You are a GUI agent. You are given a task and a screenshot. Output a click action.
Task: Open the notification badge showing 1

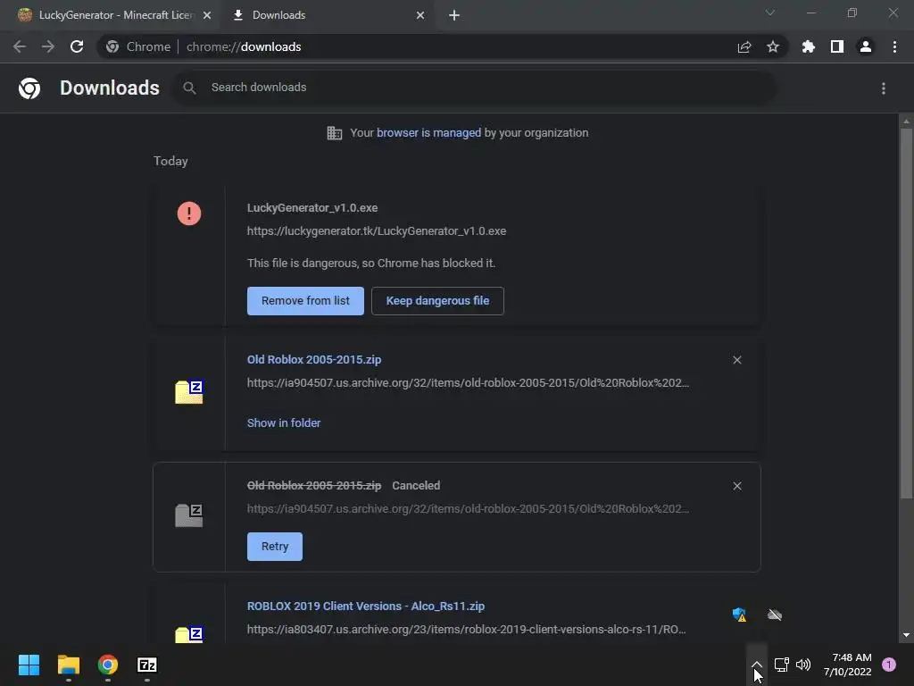(x=889, y=665)
